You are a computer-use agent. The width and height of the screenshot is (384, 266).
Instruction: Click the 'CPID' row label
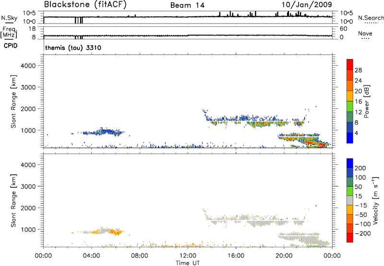[11, 46]
